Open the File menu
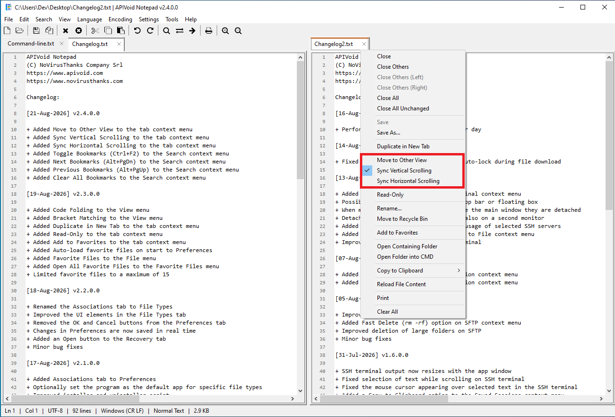 click(x=9, y=19)
